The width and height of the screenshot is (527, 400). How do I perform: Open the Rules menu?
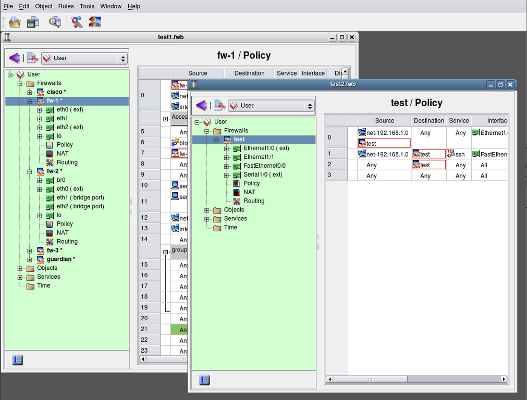pyautogui.click(x=66, y=6)
